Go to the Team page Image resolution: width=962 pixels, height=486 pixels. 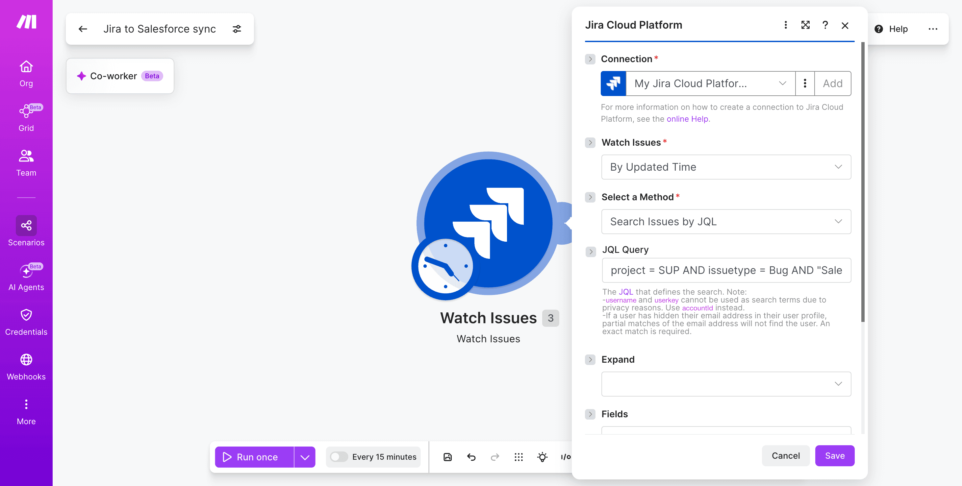26,163
